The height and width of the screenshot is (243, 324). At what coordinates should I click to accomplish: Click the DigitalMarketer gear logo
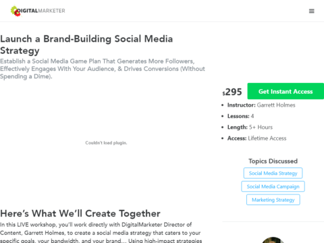[16, 11]
